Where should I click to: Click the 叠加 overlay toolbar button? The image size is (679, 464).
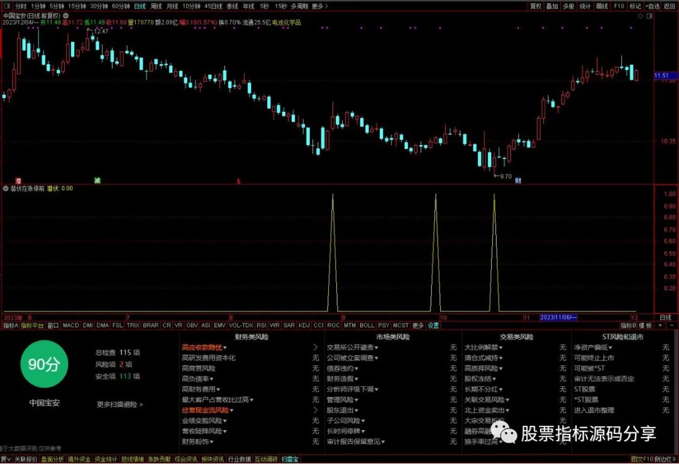[x=552, y=6]
